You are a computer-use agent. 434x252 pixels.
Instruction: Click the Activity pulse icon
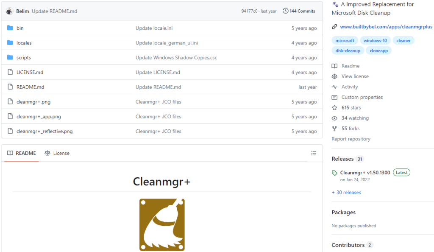[334, 87]
